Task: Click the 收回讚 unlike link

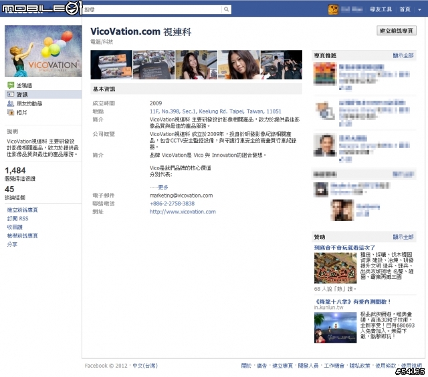Action: pos(15,227)
